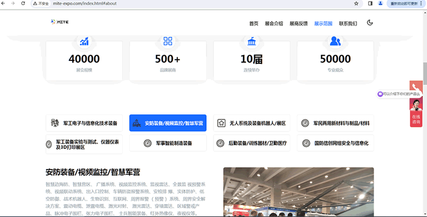The width and height of the screenshot is (427, 217).
Task: Click the building icon above 10届
Action: tap(251, 41)
